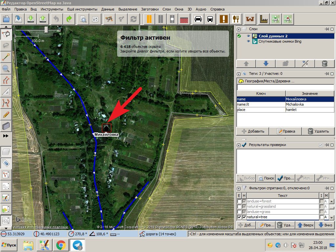Delete layer using trash icon in Слои panel
Viewport: 336px width, 252px height.
click(x=325, y=64)
